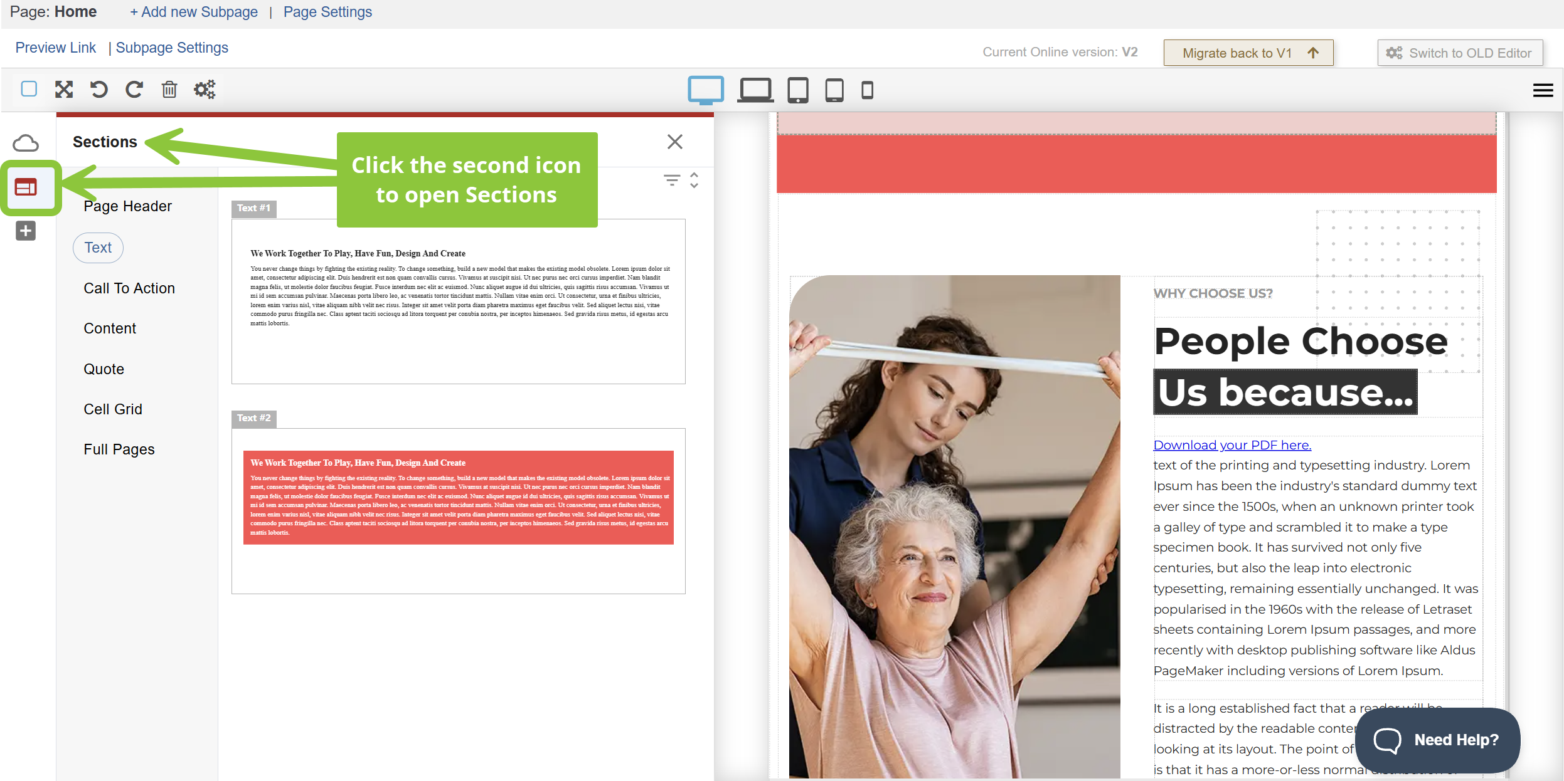Select the Full Pages category
This screenshot has width=1564, height=781.
pyautogui.click(x=119, y=449)
